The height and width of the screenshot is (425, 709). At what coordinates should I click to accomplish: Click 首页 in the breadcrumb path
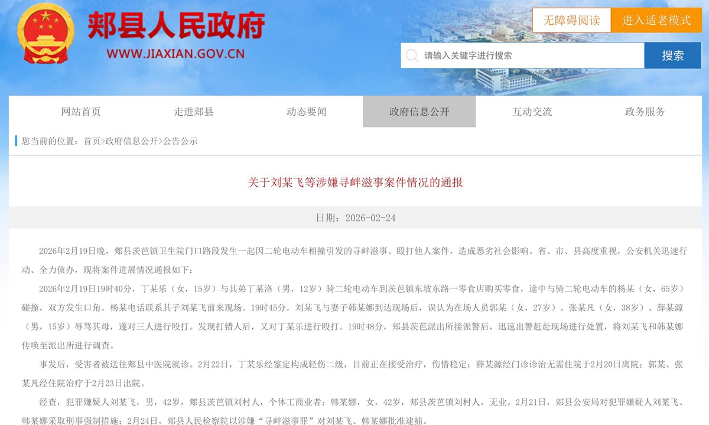point(92,141)
